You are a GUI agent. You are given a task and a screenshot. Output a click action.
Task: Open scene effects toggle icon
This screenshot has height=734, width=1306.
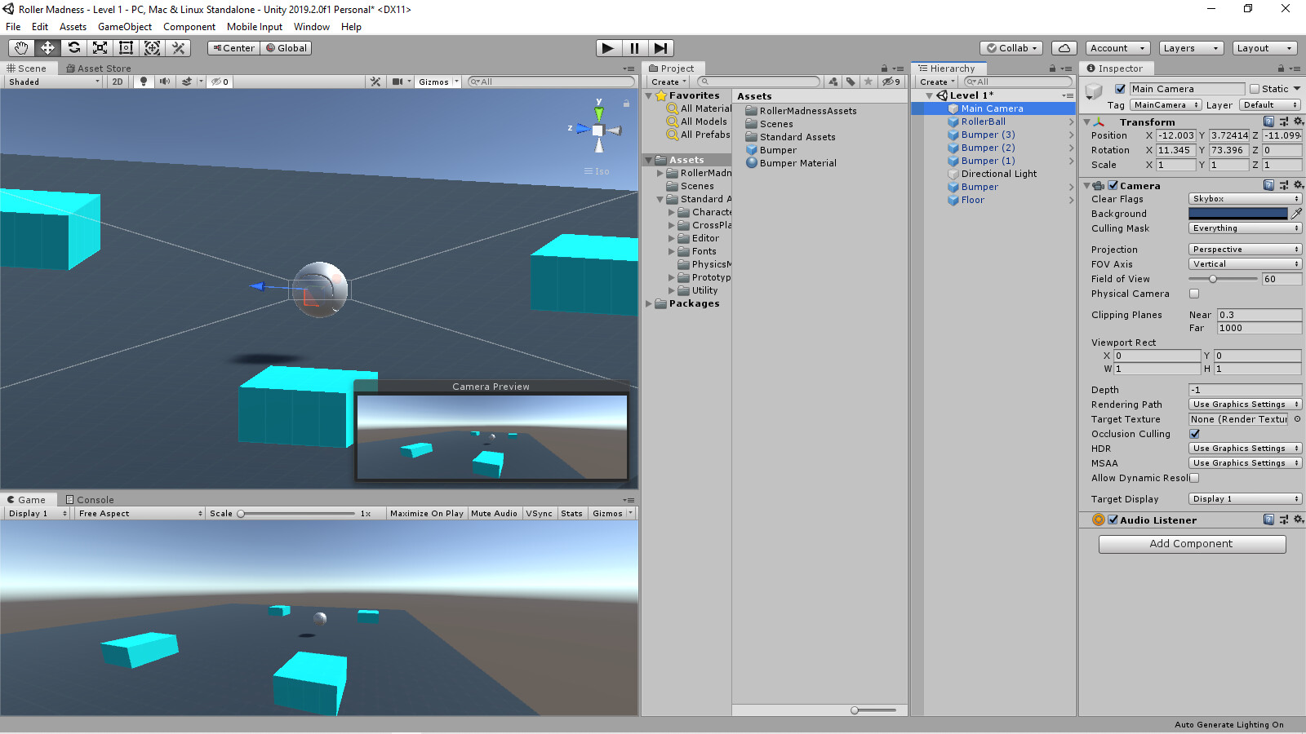[187, 82]
